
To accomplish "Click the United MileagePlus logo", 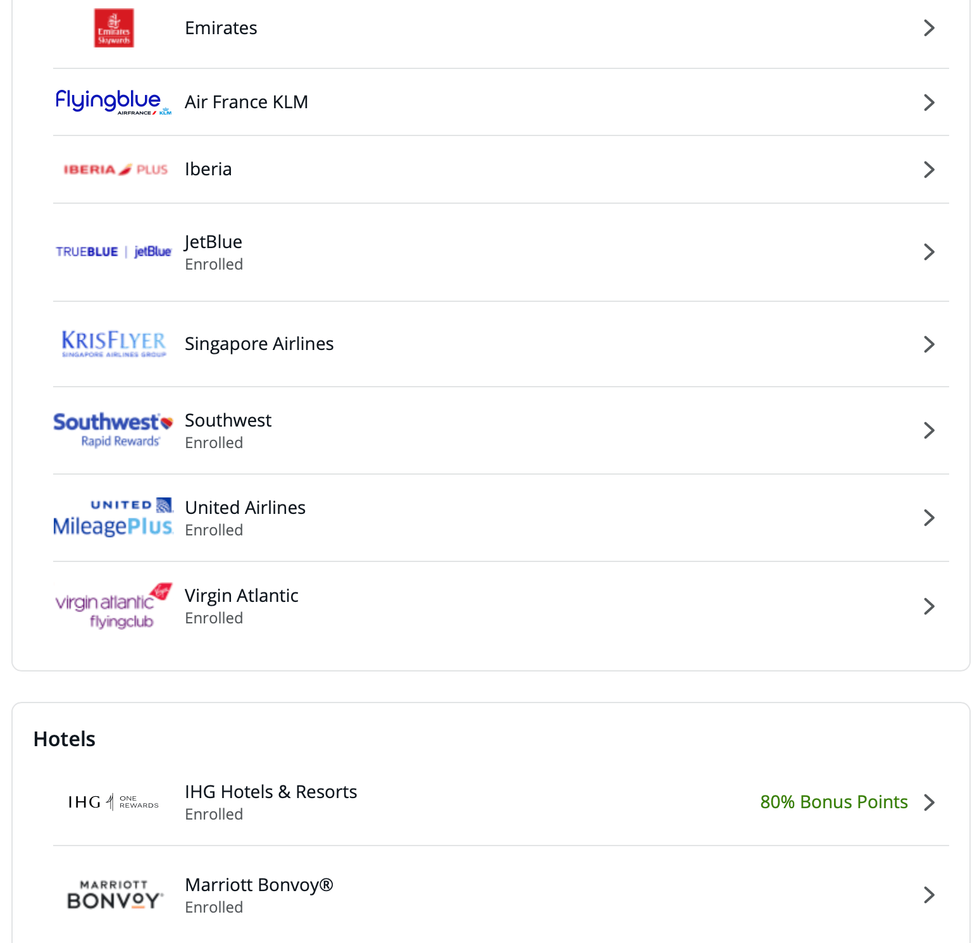I will coord(113,518).
